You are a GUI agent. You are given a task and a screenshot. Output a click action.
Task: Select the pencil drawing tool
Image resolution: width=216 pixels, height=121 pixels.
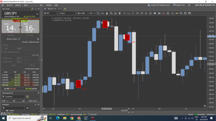142,13
